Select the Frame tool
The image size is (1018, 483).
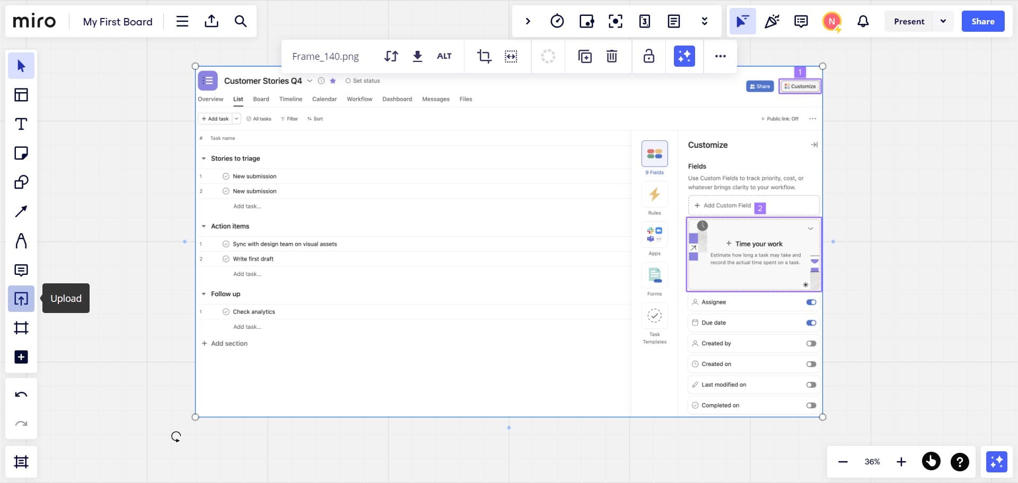click(x=21, y=328)
